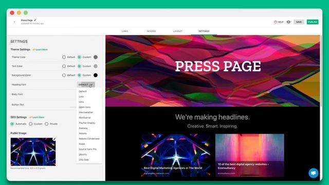The width and height of the screenshot is (329, 185).
Task: Select Default radio for Background Color
Action: (64, 75)
